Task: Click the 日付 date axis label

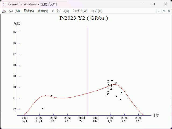Action: click(155, 115)
